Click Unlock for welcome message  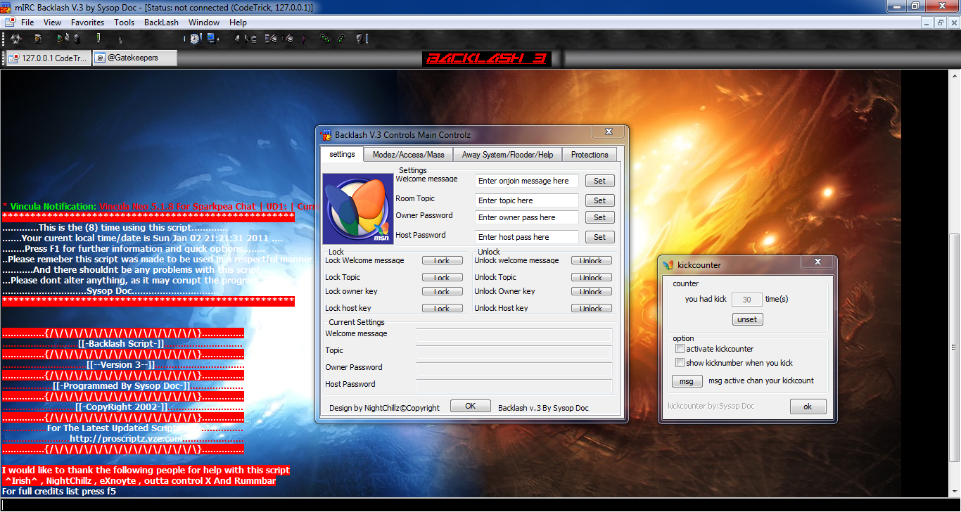(591, 260)
